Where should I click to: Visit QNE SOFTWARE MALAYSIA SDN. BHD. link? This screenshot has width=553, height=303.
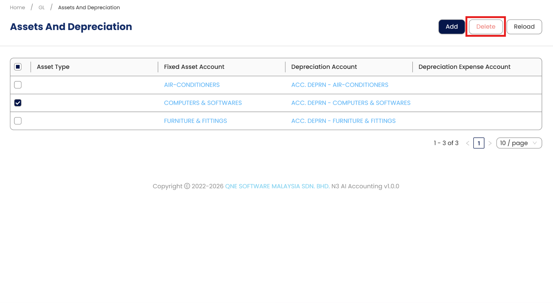coord(277,186)
